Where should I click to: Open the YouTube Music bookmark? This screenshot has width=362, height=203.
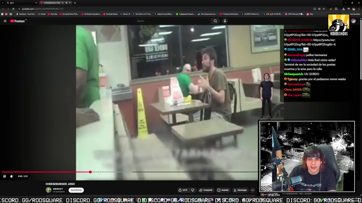pyautogui.click(x=110, y=14)
